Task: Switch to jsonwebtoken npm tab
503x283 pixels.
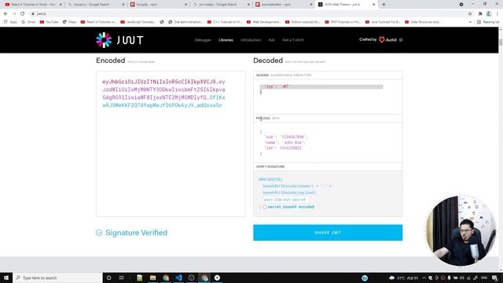Action: pyautogui.click(x=283, y=5)
